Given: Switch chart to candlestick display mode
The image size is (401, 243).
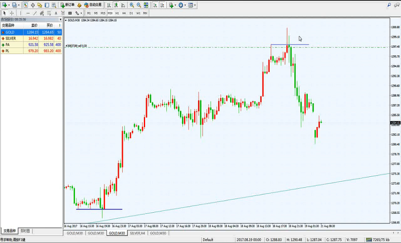Looking at the screenshot, I should coord(115,5).
